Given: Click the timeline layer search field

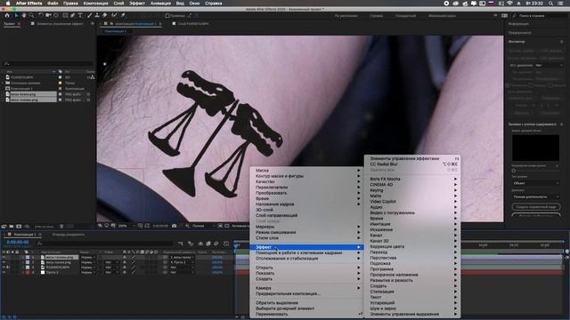Looking at the screenshot, I should [105, 244].
